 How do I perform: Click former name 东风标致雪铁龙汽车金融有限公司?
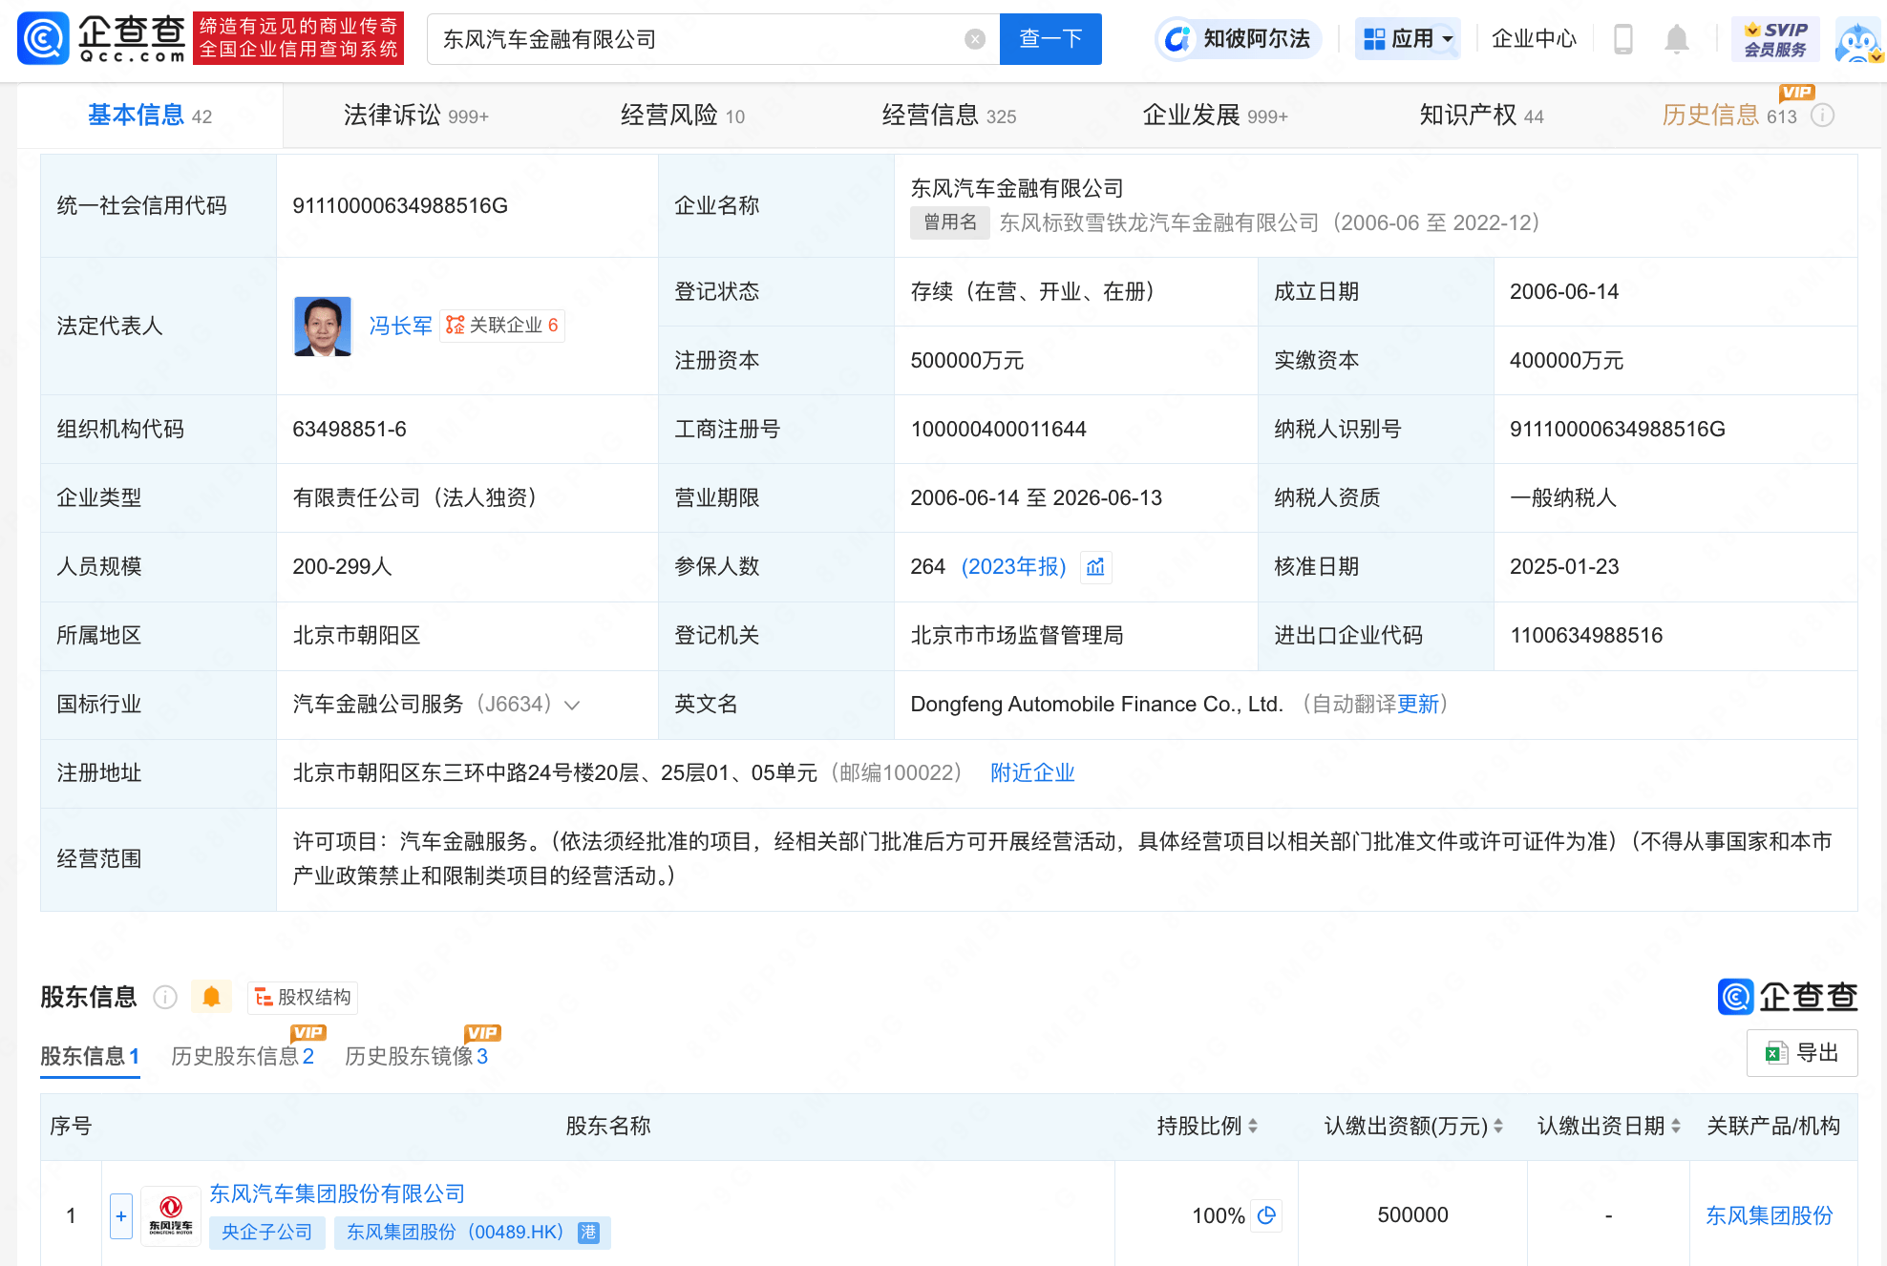click(x=1159, y=223)
